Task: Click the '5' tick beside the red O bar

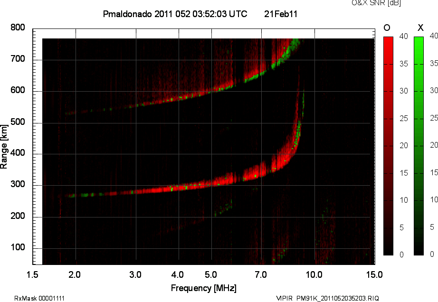Action: [401, 228]
